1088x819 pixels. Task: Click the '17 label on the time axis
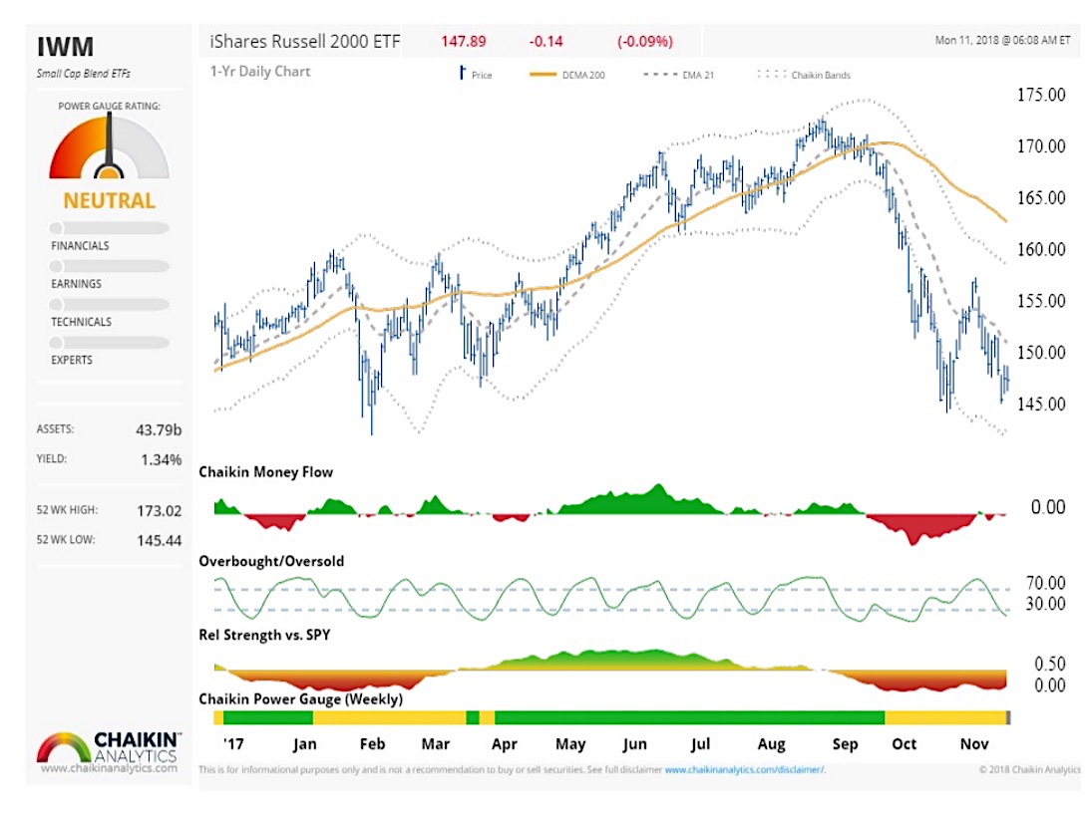coord(233,744)
